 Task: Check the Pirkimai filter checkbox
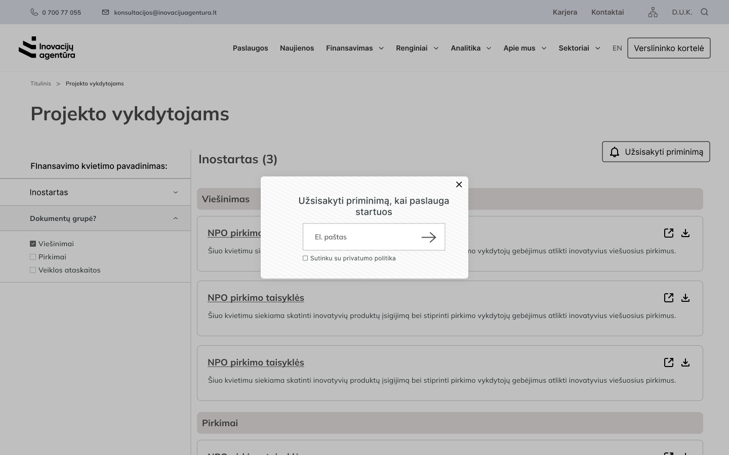tap(33, 257)
